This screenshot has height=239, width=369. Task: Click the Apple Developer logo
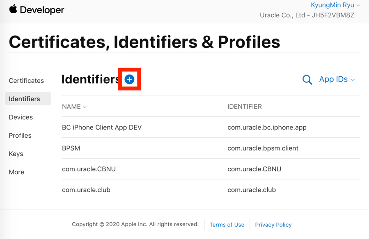pos(37,10)
